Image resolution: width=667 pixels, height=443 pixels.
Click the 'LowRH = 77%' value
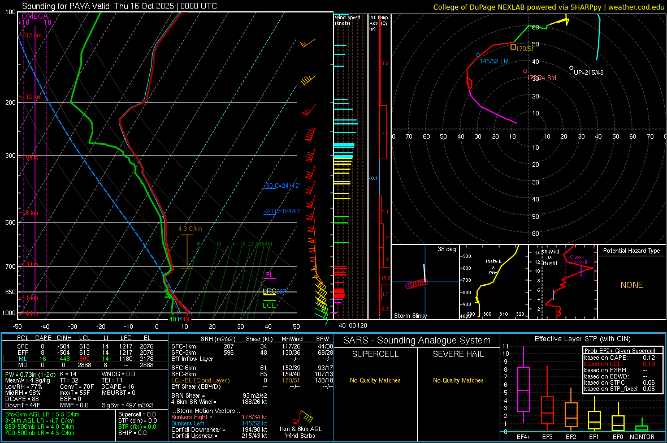23,387
